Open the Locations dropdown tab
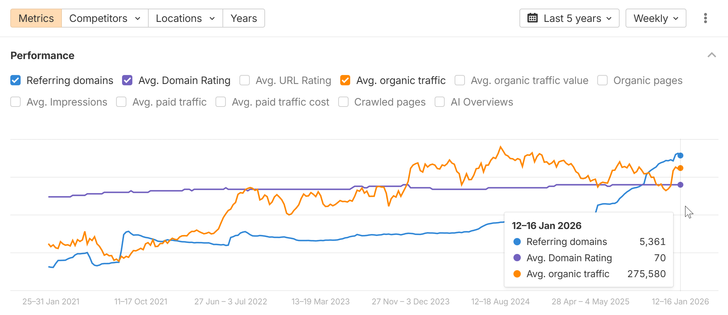Screen dimensions: 728x315 click(185, 18)
